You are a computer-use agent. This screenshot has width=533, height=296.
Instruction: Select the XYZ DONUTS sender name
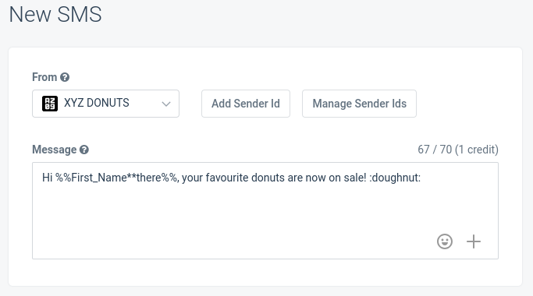pos(97,103)
